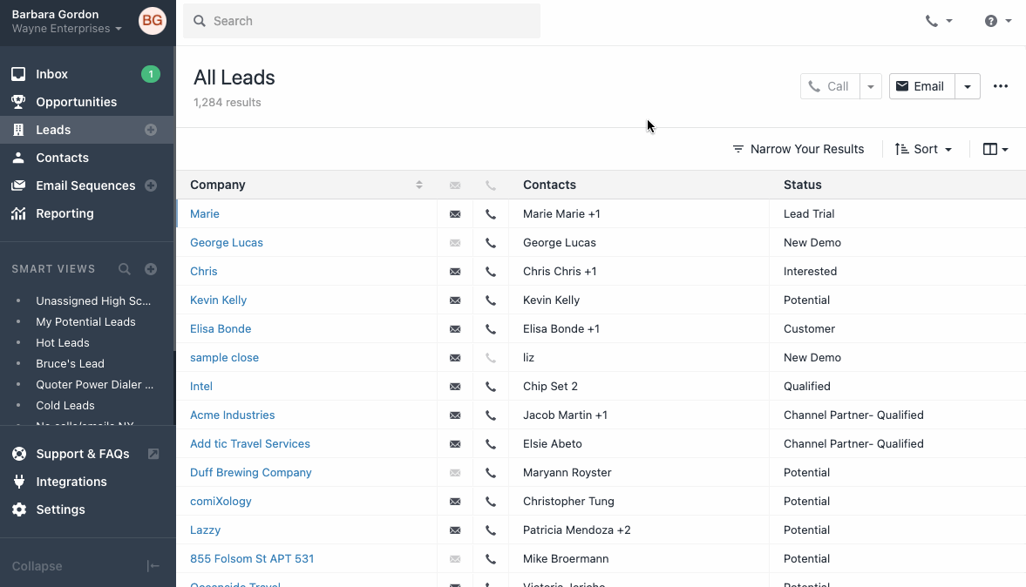The height and width of the screenshot is (587, 1026).
Task: Click phone icon for Kevin Kelly
Action: (x=491, y=300)
